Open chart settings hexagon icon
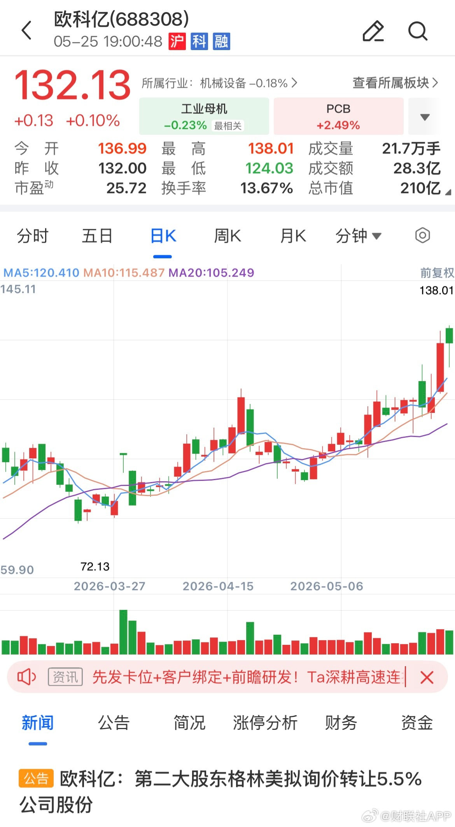Image resolution: width=455 pixels, height=827 pixels. [x=422, y=235]
